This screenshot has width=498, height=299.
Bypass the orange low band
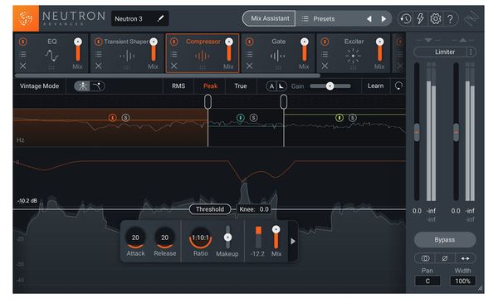pos(112,118)
